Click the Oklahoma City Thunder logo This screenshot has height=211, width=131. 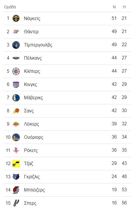(x=16, y=32)
